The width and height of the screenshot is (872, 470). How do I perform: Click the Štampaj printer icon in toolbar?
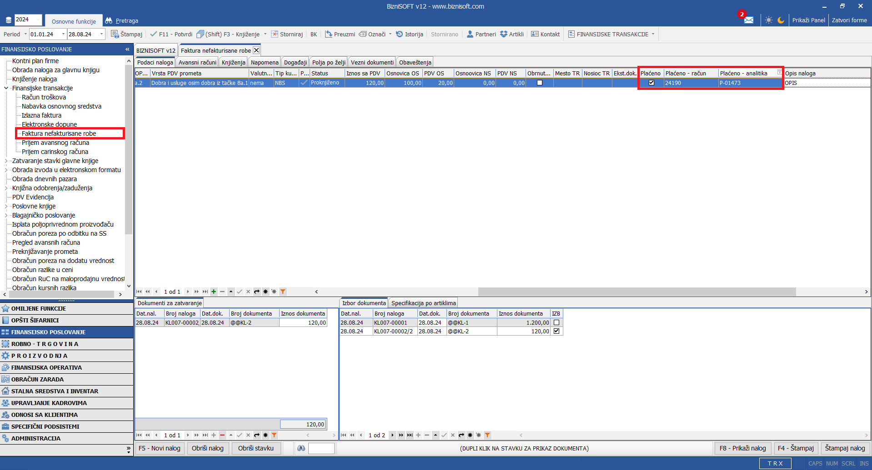(115, 34)
